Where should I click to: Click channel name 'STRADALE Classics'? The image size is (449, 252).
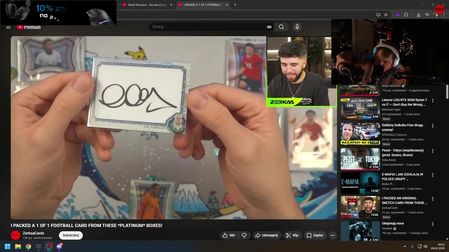pos(394,135)
